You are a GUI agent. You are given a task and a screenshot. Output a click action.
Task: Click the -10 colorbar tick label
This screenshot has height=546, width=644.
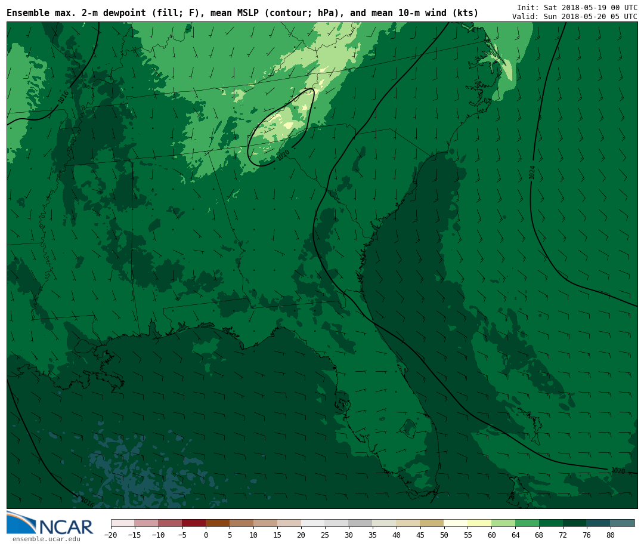click(158, 535)
